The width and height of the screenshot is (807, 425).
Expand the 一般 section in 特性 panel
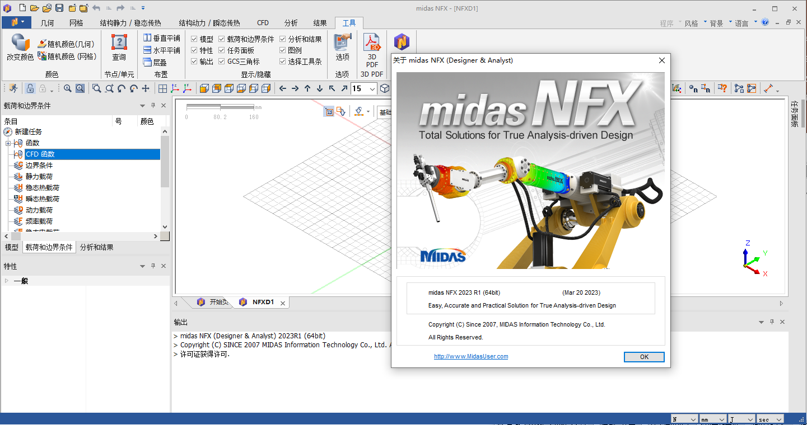[7, 281]
